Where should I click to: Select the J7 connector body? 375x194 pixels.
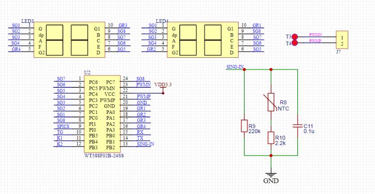tap(342, 40)
